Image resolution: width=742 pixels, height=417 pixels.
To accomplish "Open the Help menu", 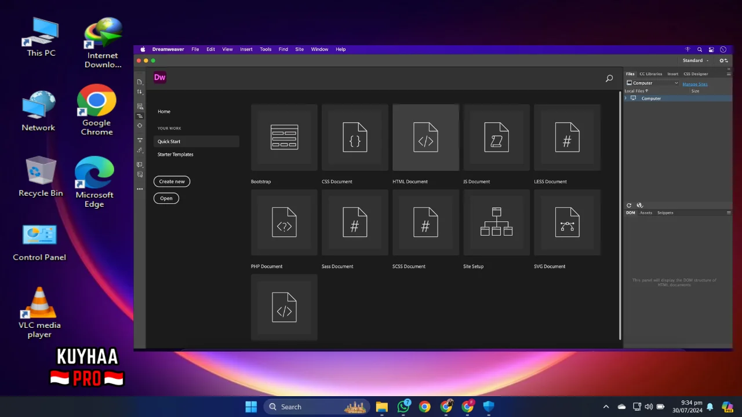I will pyautogui.click(x=341, y=49).
